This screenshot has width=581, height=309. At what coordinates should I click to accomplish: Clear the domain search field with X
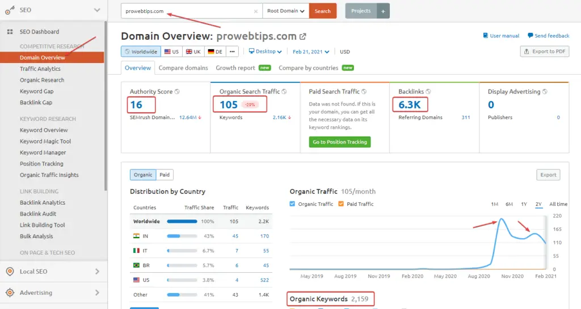(x=256, y=11)
